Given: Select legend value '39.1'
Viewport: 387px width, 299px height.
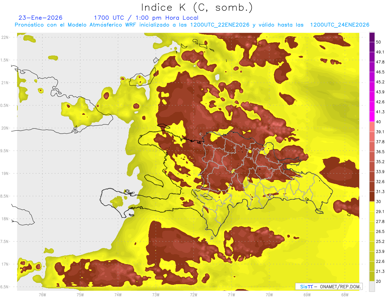Looking at the screenshot, I should [x=380, y=132].
